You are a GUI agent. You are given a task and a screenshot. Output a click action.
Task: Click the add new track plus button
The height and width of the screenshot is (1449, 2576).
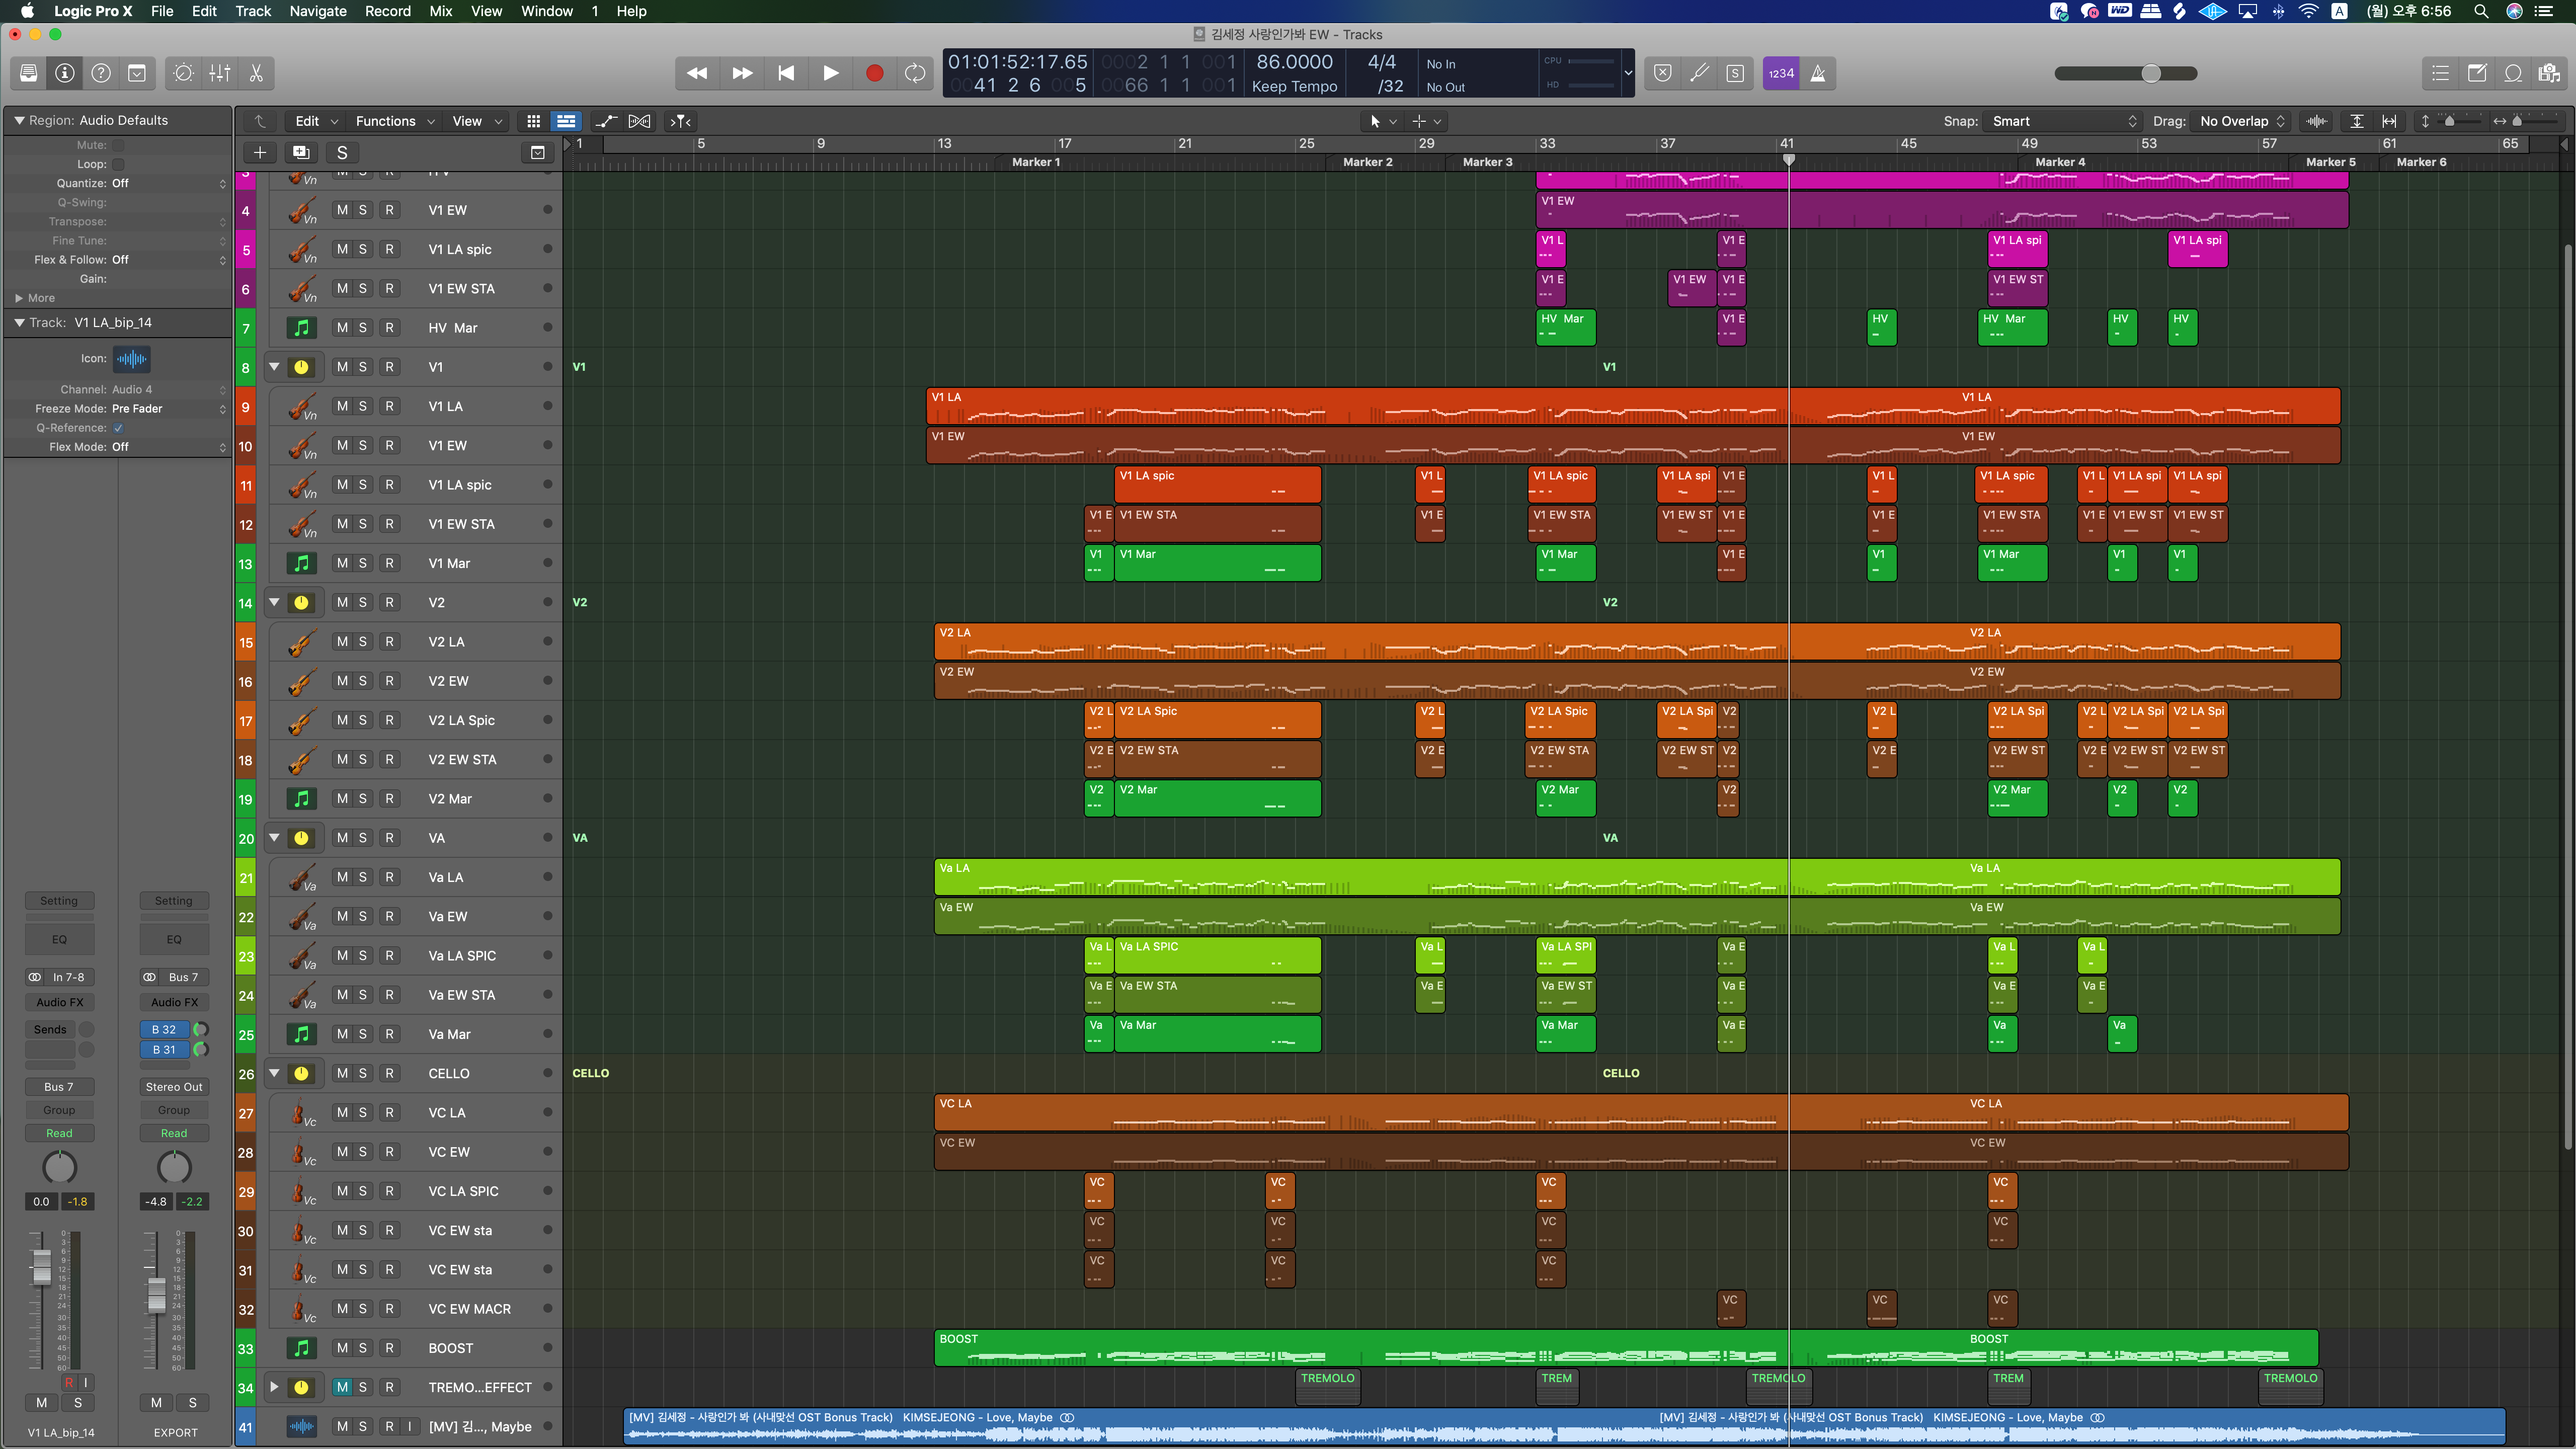(259, 152)
